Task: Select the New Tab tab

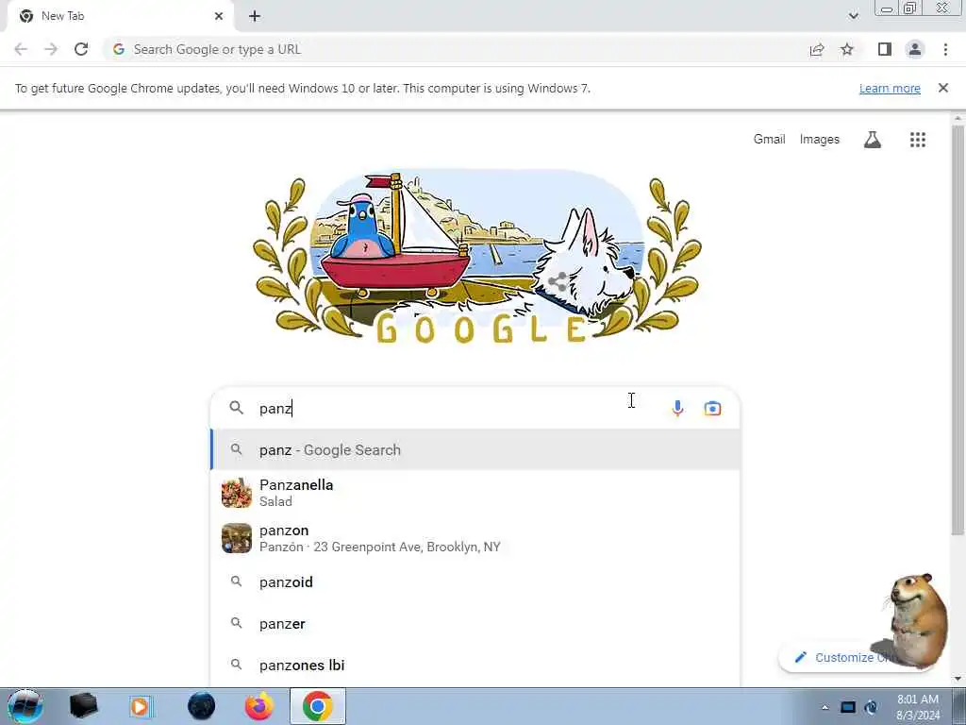Action: pyautogui.click(x=120, y=16)
